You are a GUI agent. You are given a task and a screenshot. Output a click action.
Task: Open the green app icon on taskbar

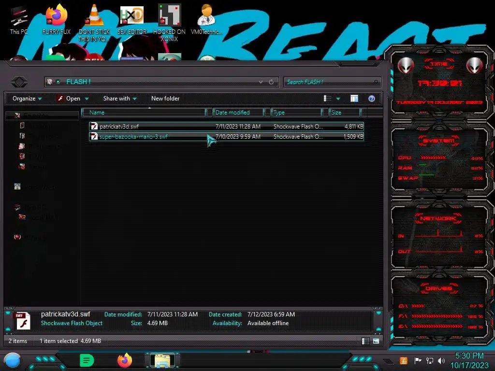(87, 360)
